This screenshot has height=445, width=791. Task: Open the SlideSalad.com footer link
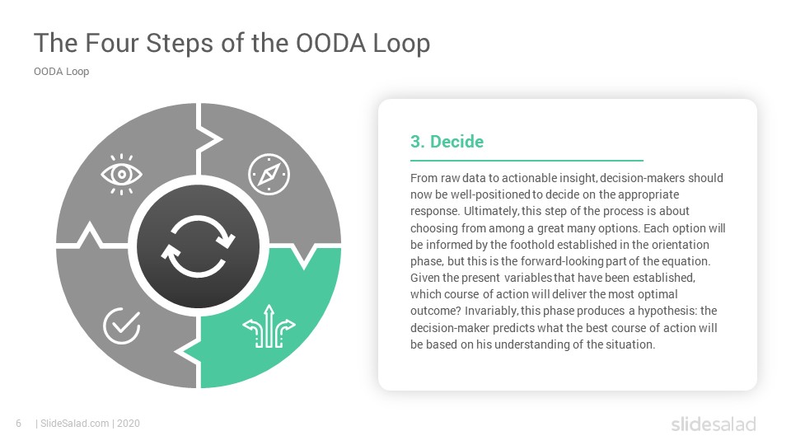(x=75, y=424)
